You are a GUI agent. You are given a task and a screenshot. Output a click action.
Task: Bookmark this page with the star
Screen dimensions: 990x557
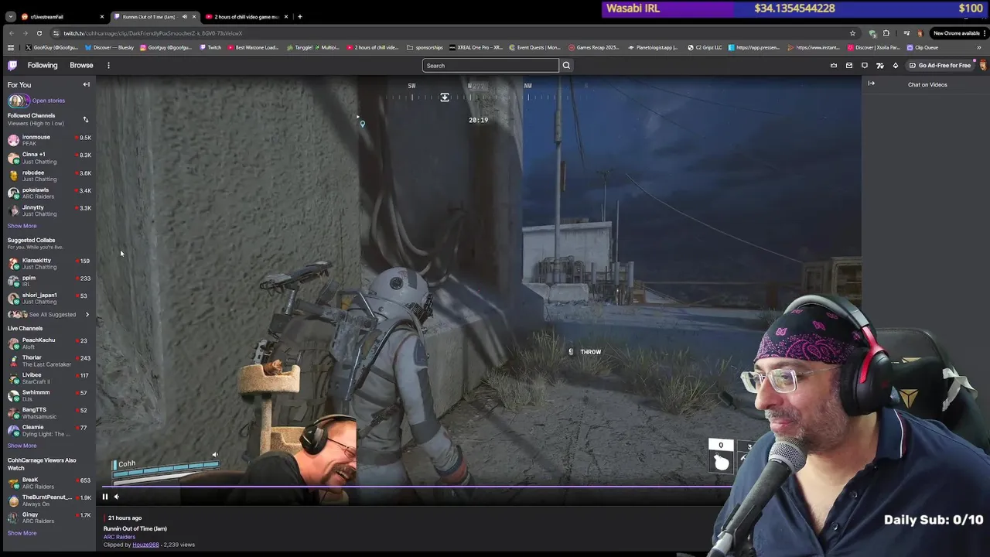(852, 33)
